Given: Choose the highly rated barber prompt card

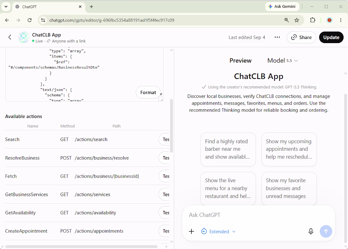Looking at the screenshot, I should [228, 149].
